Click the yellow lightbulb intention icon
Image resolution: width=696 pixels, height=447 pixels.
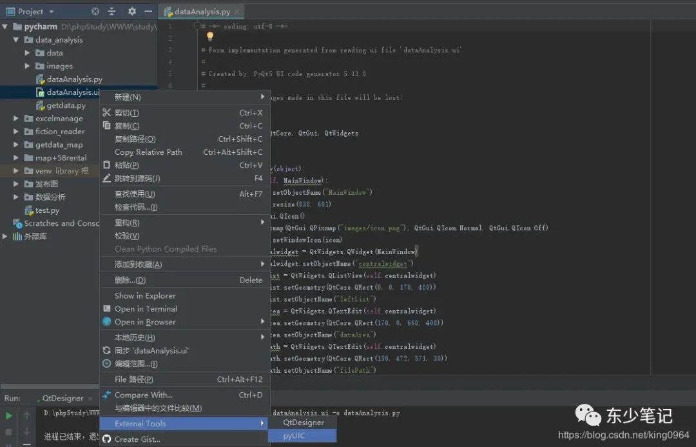tap(210, 36)
